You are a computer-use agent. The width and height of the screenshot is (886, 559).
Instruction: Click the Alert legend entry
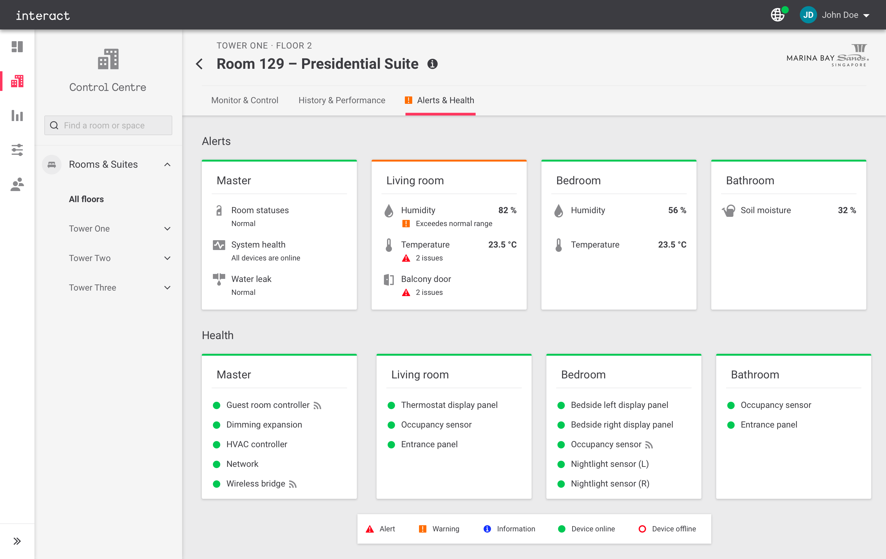coord(380,529)
